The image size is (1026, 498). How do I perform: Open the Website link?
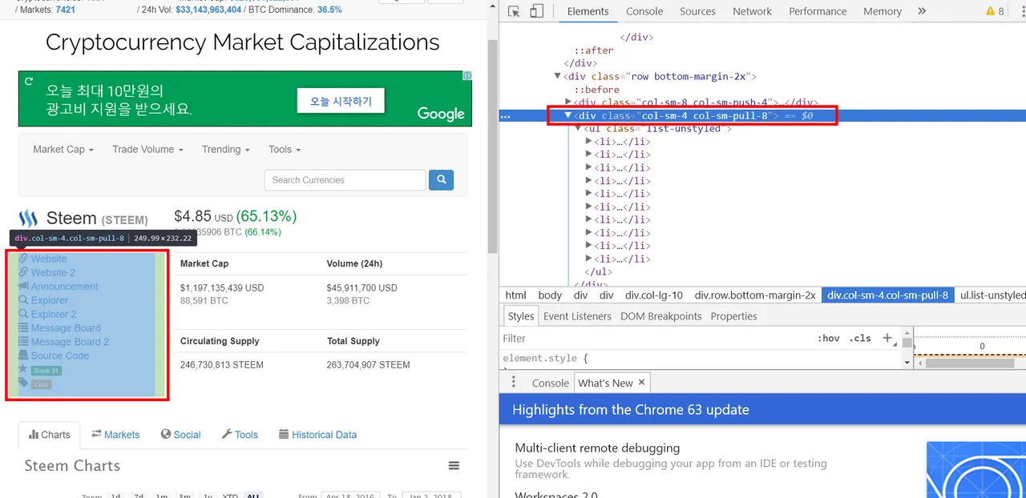[x=49, y=259]
